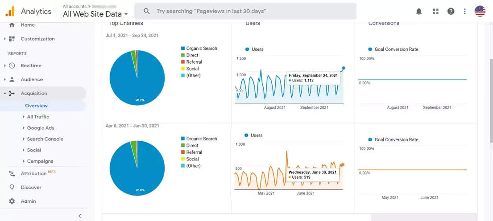Viewport: 493px width, 221px height.
Task: Click the Organic Search blue legend swatch
Action: click(x=183, y=49)
